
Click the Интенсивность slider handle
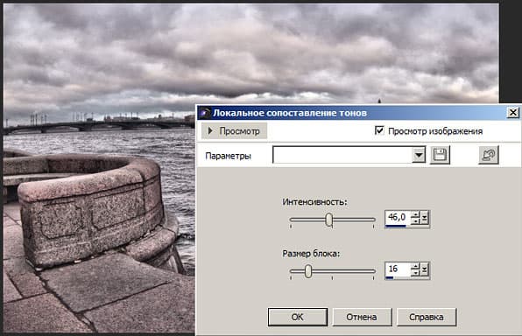[x=329, y=220]
